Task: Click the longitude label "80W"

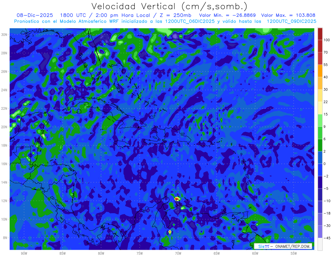Action: [x=101, y=253]
